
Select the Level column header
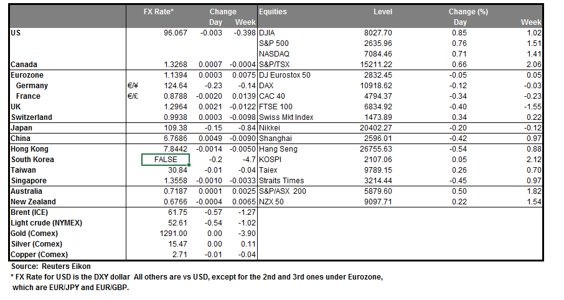click(383, 12)
